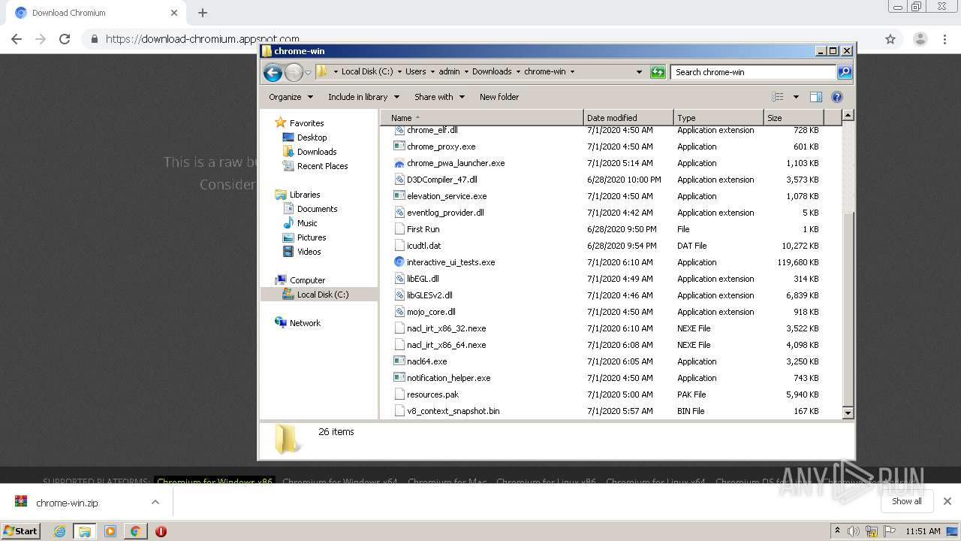Reload the Chromium download page

point(65,39)
